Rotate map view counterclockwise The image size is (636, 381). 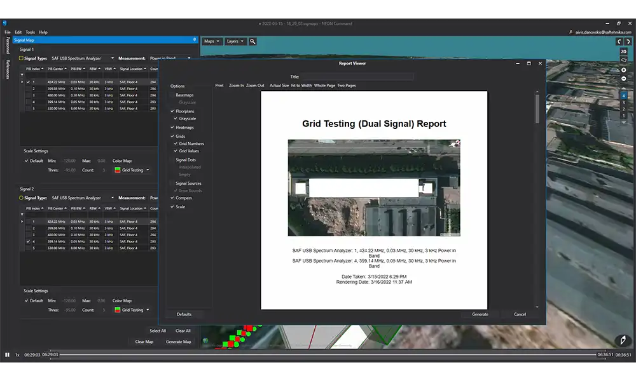[619, 41]
